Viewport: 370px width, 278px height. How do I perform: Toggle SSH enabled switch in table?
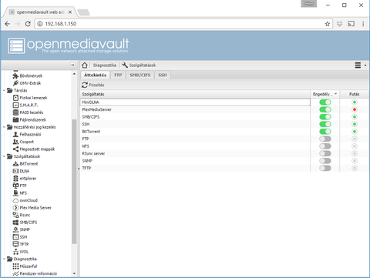click(325, 124)
